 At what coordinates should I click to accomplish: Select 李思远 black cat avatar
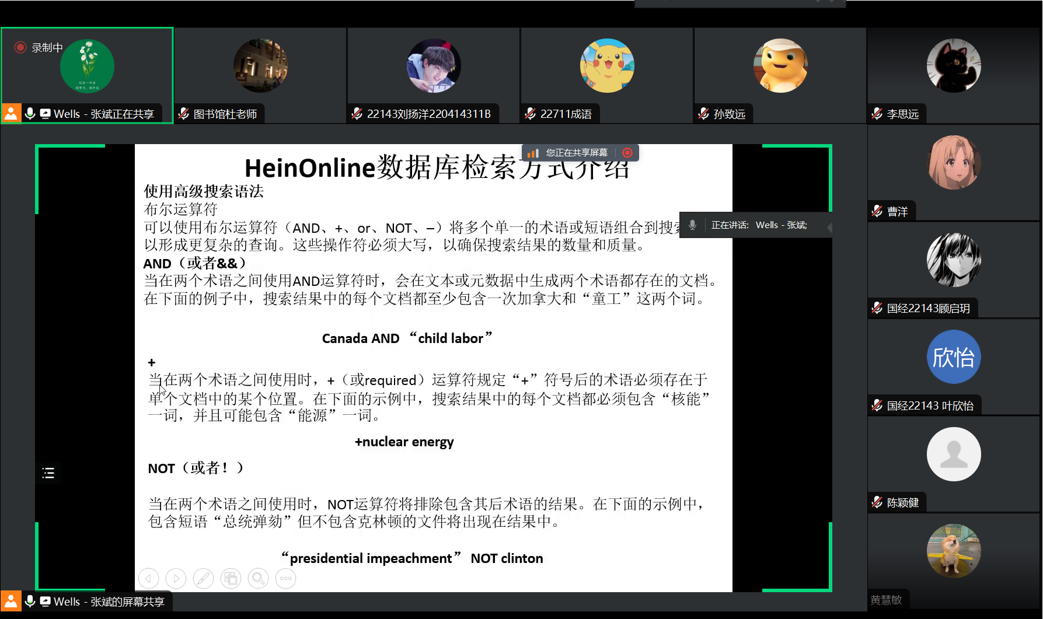[x=954, y=66]
